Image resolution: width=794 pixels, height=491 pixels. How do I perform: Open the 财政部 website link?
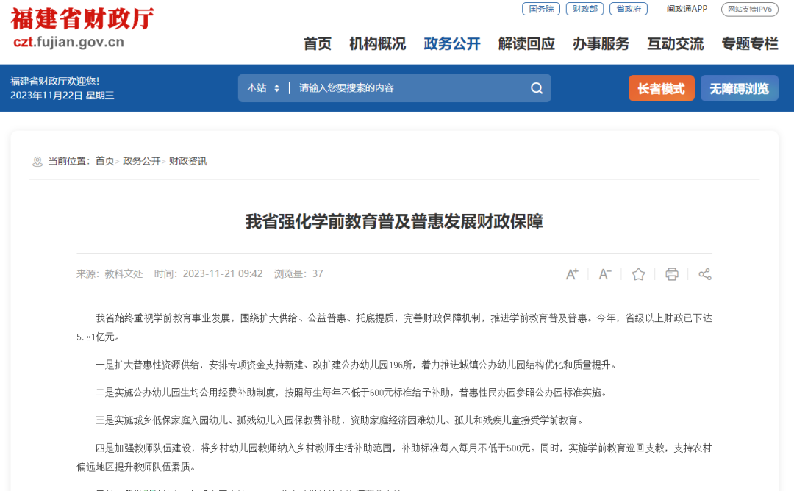pyautogui.click(x=584, y=9)
